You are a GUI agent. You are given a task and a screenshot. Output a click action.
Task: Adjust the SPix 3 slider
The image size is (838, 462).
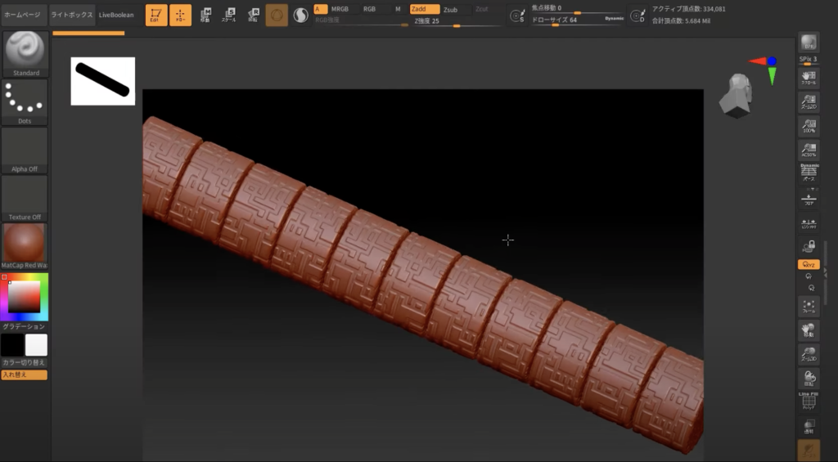809,61
